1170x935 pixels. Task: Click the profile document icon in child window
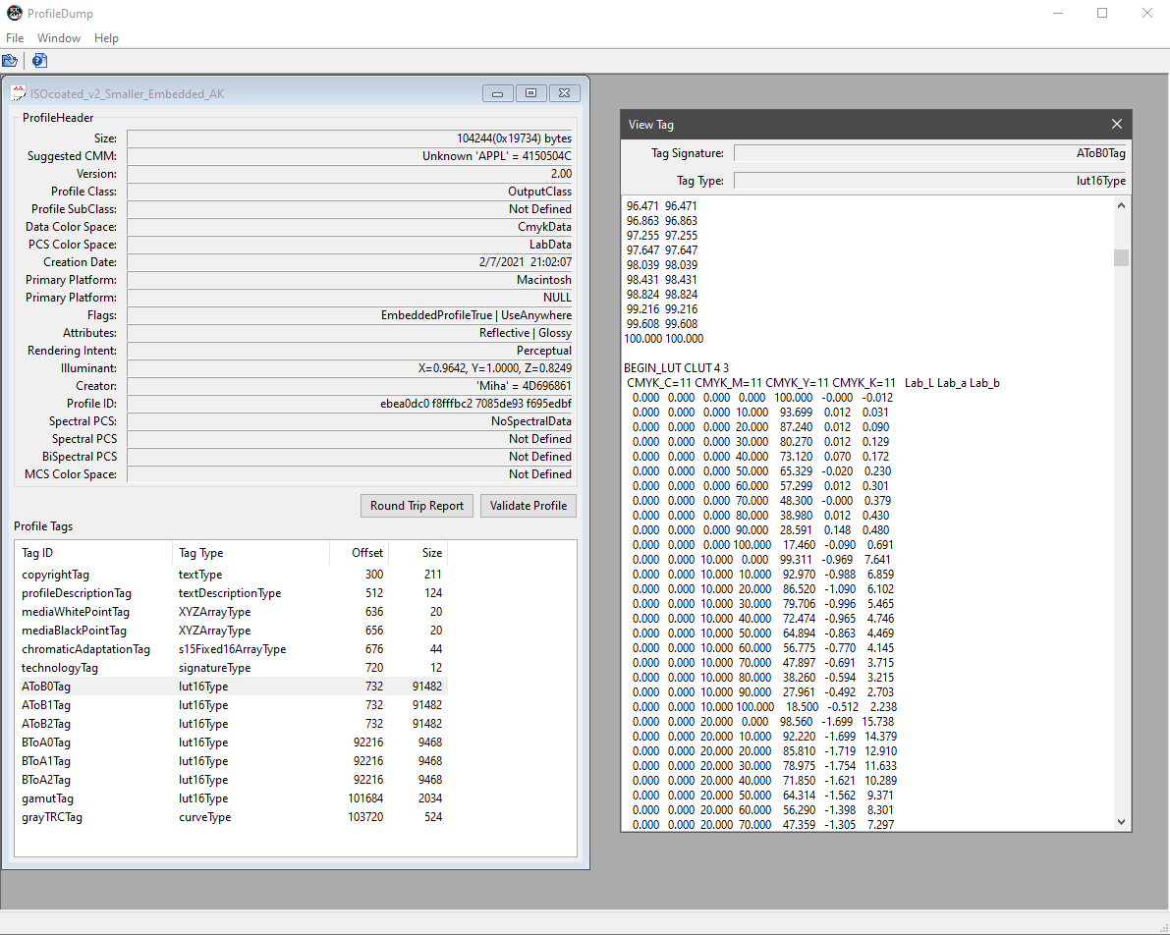pos(18,93)
